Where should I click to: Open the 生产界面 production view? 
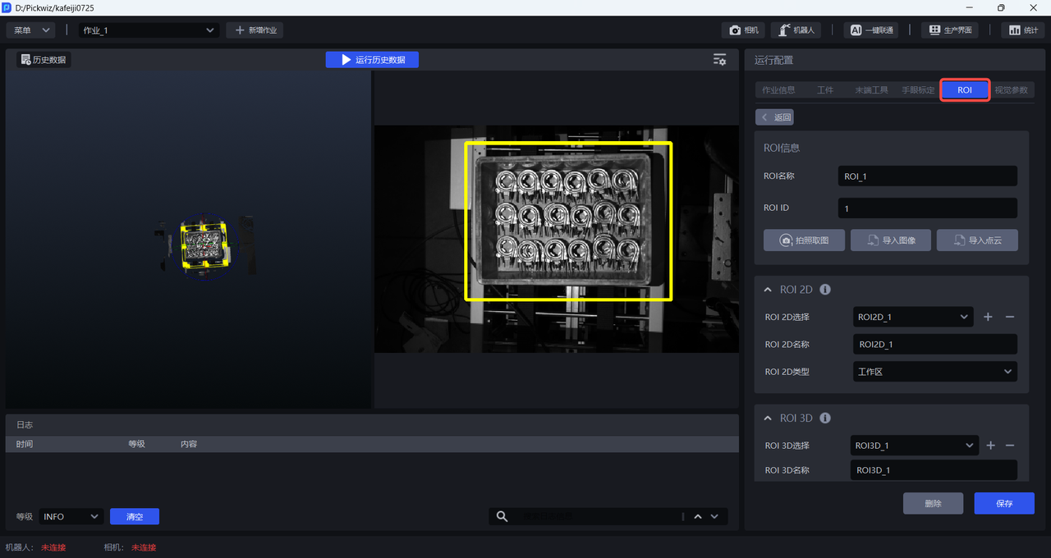coord(950,30)
